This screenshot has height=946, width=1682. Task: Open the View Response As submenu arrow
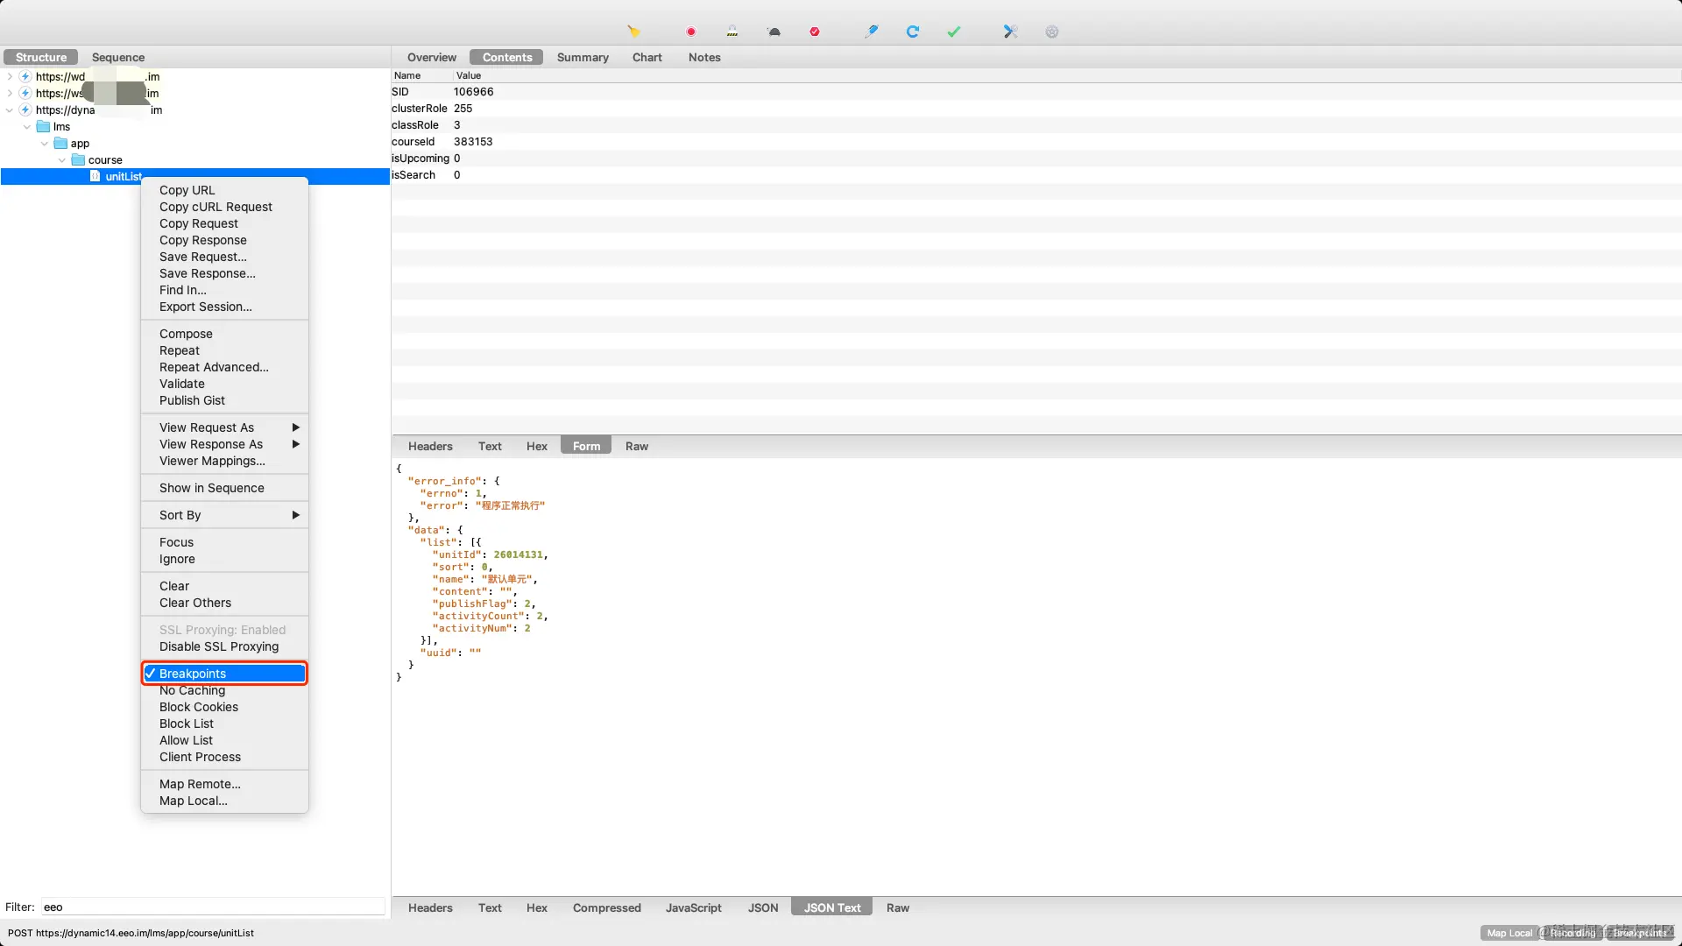pyautogui.click(x=296, y=444)
